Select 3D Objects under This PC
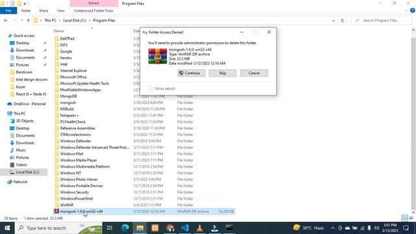This screenshot has height=234, width=416. (25, 121)
